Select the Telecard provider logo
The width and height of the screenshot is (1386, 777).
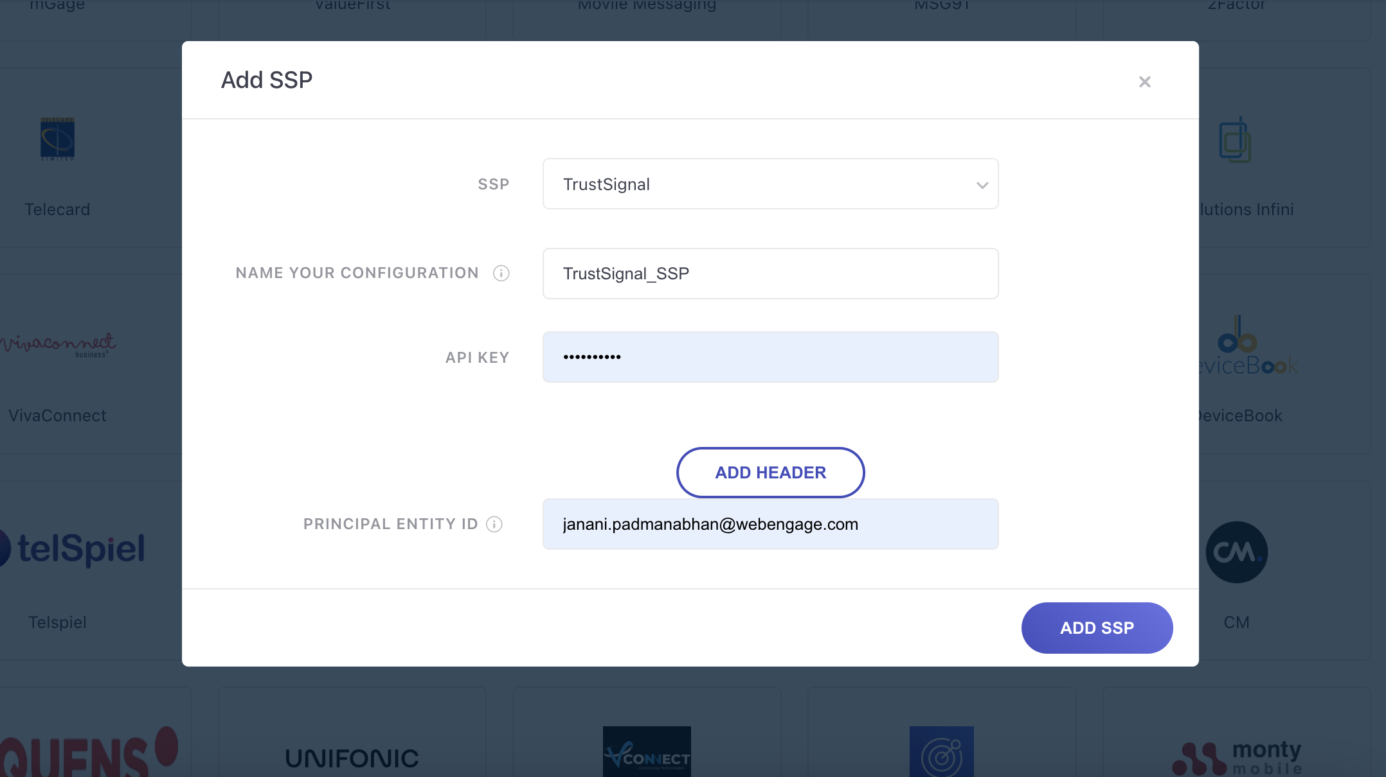click(57, 139)
